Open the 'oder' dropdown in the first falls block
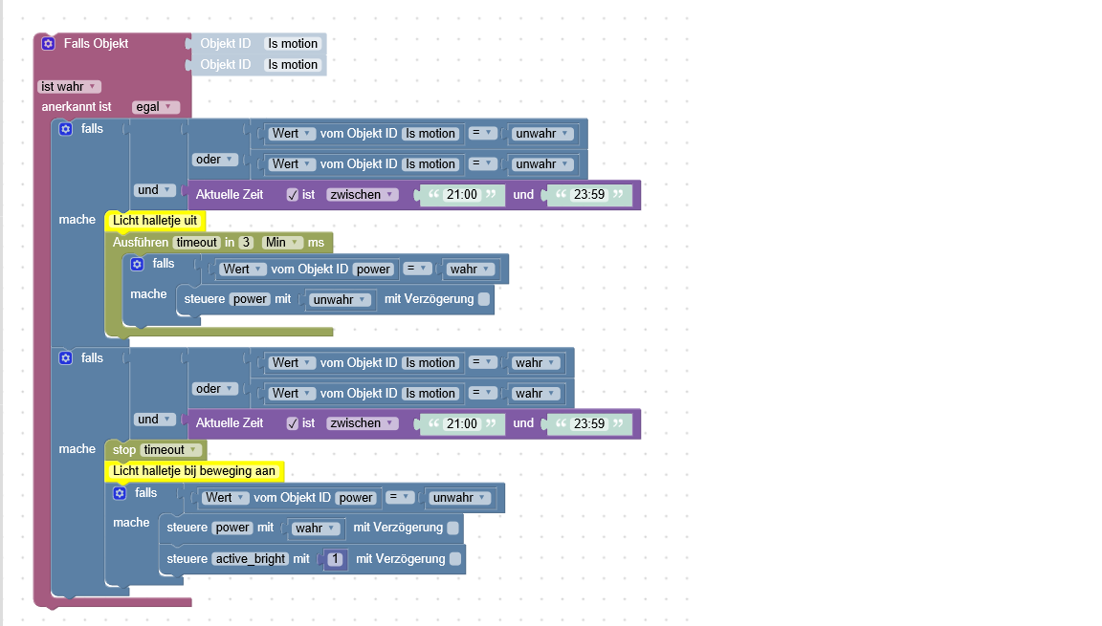1102x626 pixels. tap(214, 160)
